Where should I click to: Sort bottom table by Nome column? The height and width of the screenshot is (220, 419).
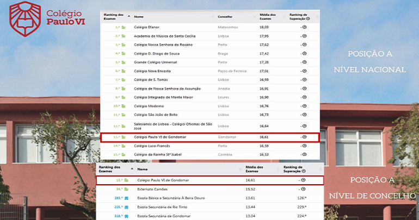coord(143,169)
